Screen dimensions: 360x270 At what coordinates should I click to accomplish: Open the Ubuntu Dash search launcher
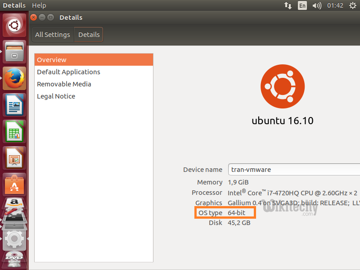click(15, 25)
